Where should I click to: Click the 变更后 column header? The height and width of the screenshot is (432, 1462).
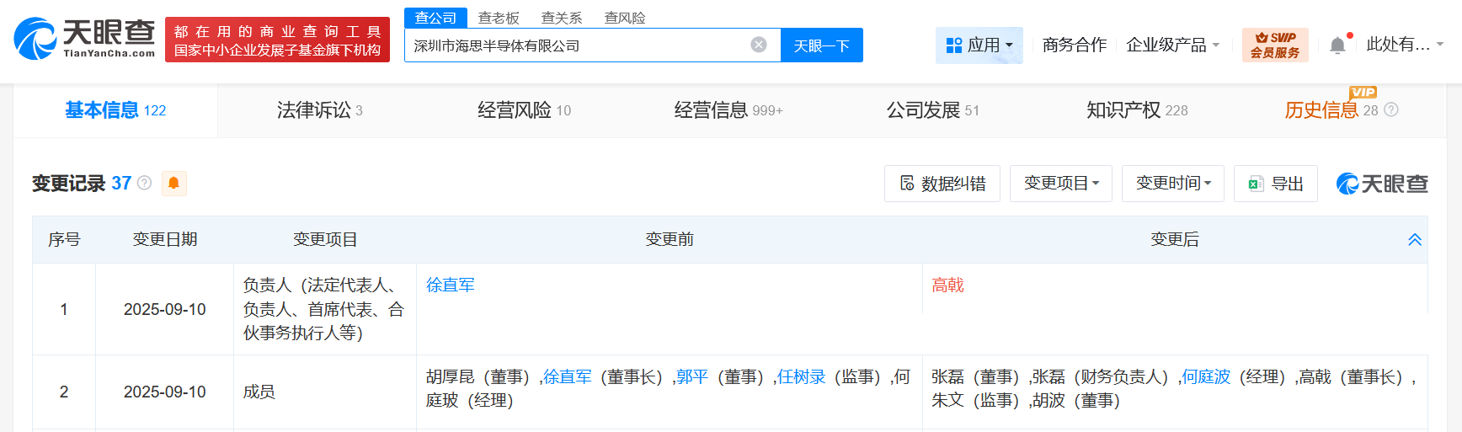pyautogui.click(x=1175, y=240)
